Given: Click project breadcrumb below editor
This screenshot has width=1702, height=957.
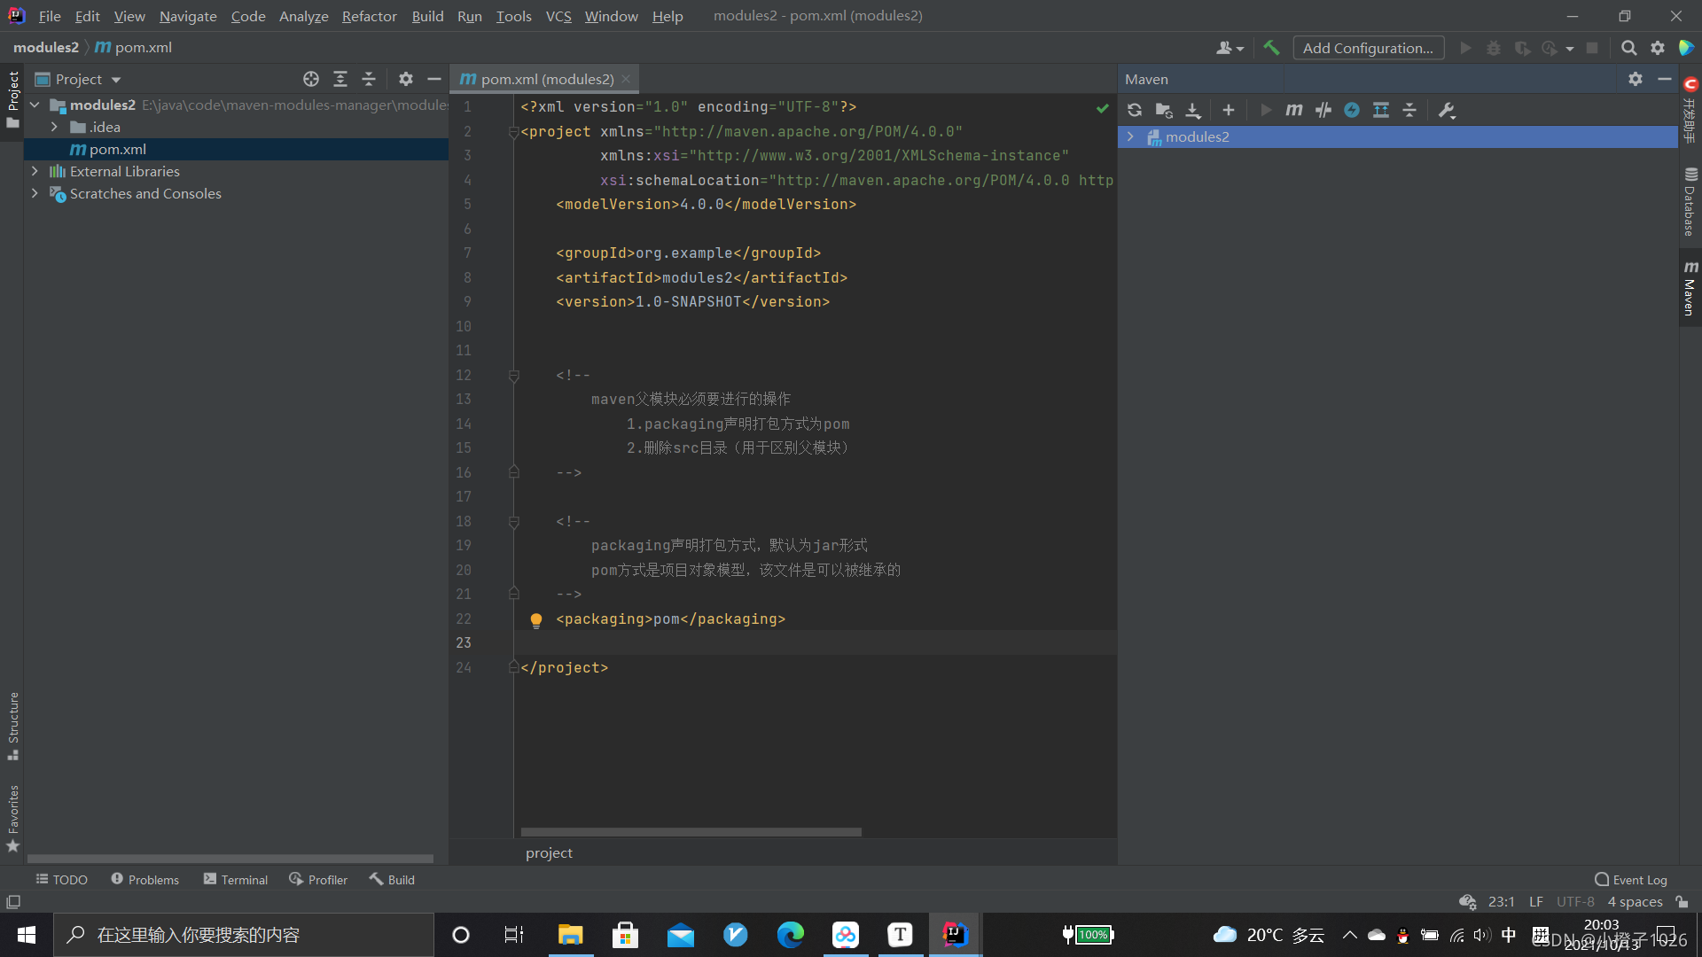Looking at the screenshot, I should [549, 852].
